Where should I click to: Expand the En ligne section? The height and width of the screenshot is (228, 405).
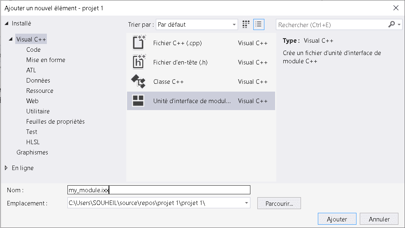coord(6,168)
